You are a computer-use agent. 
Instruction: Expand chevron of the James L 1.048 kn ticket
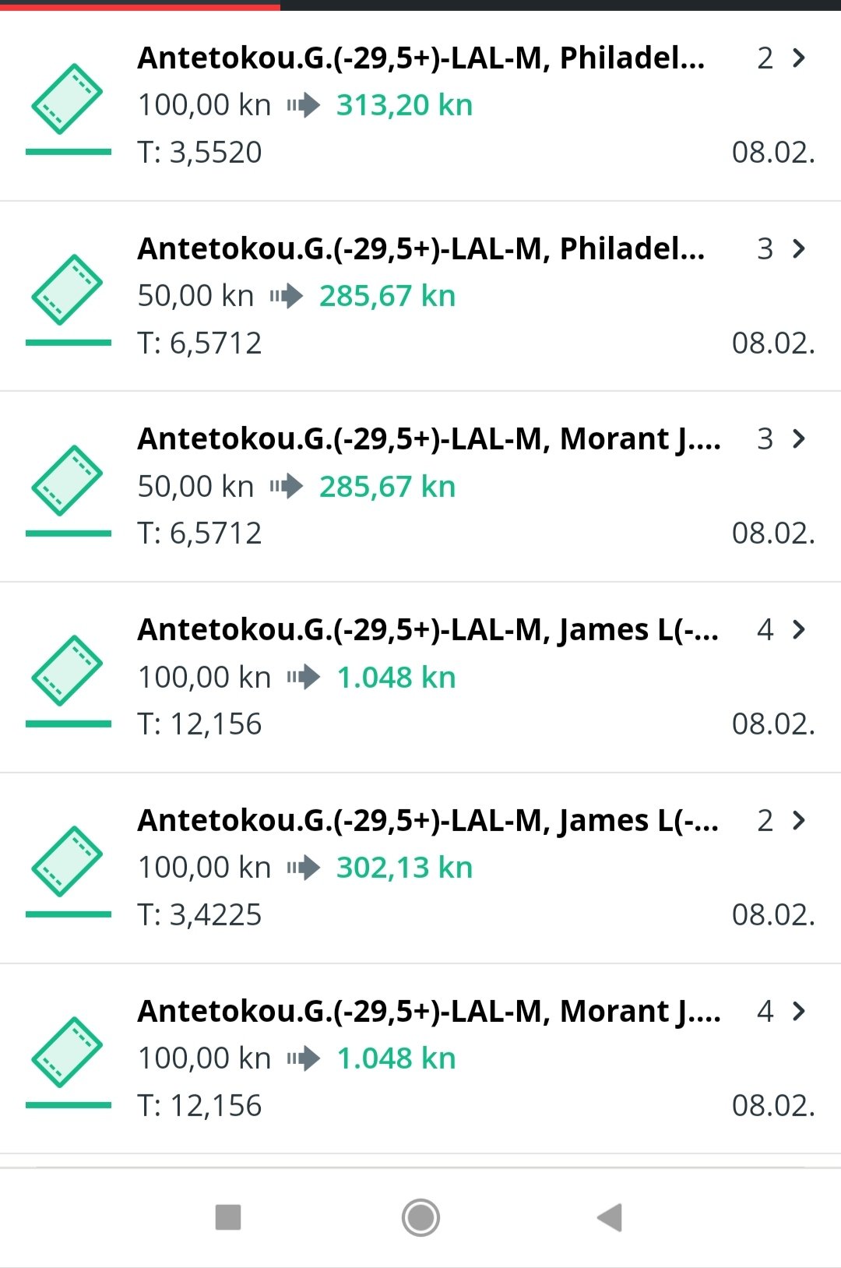tap(799, 629)
